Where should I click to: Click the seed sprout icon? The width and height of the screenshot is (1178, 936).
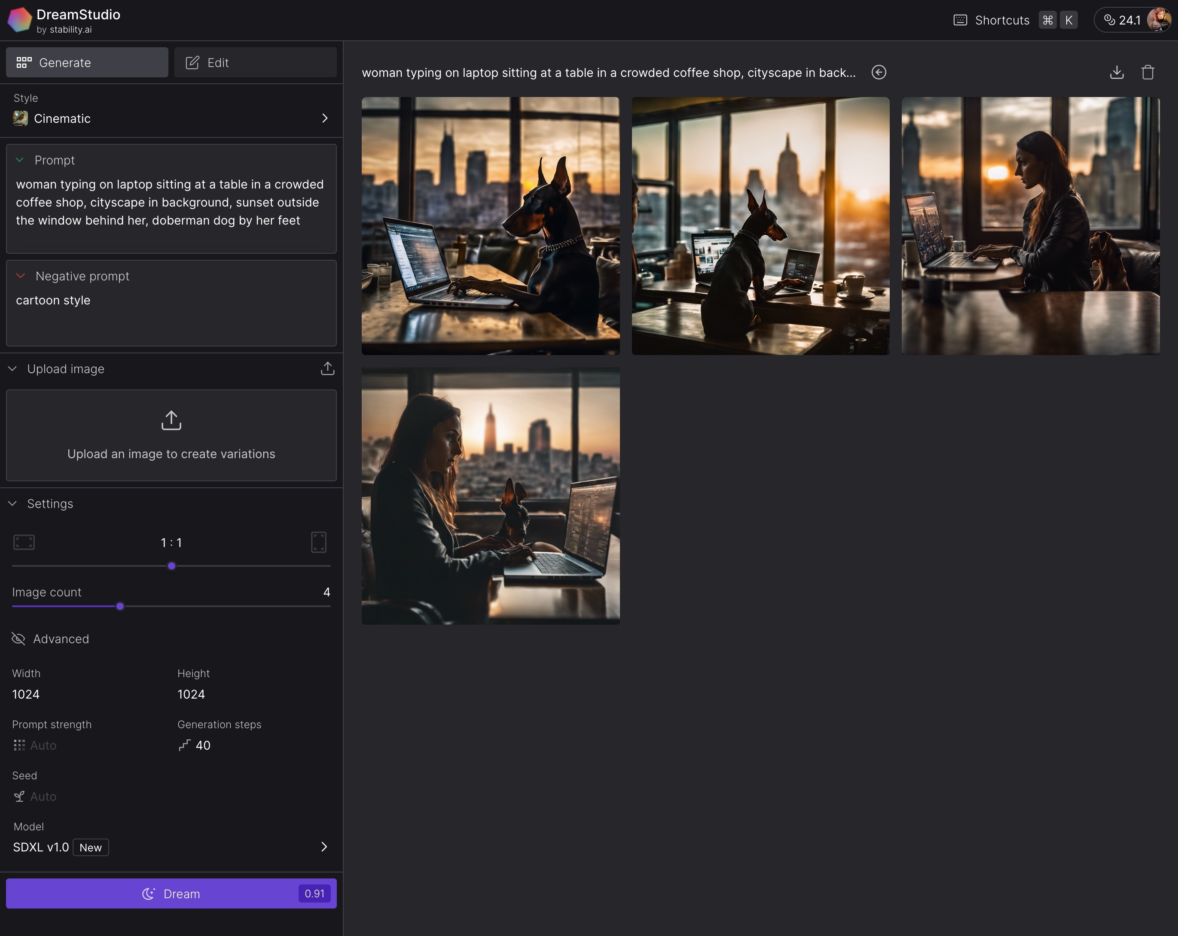coord(19,796)
